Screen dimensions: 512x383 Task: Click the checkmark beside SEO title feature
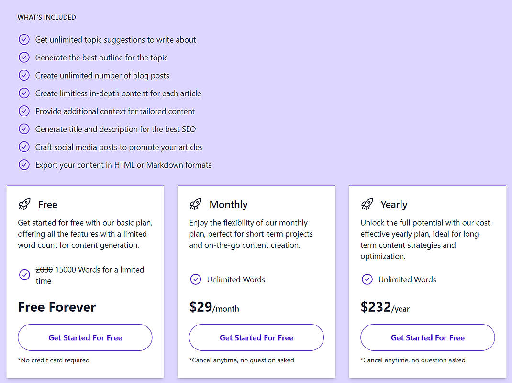pos(24,129)
